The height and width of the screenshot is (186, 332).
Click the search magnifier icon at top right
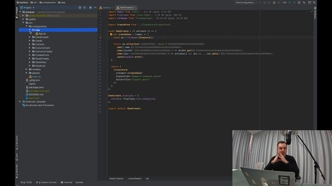point(314,3)
